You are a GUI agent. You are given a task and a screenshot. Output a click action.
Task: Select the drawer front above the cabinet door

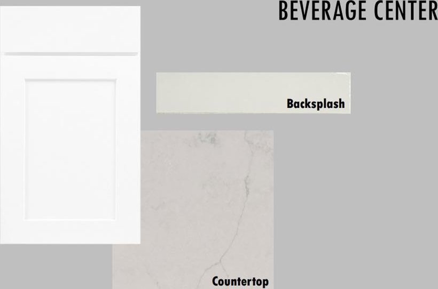[70, 29]
